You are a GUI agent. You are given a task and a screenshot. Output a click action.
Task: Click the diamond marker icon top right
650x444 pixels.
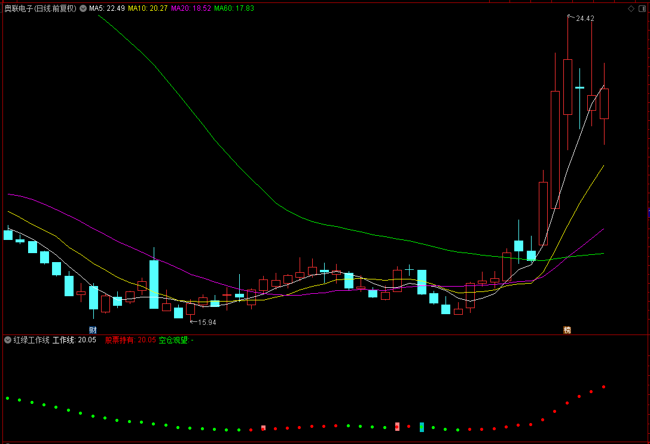pyautogui.click(x=631, y=9)
